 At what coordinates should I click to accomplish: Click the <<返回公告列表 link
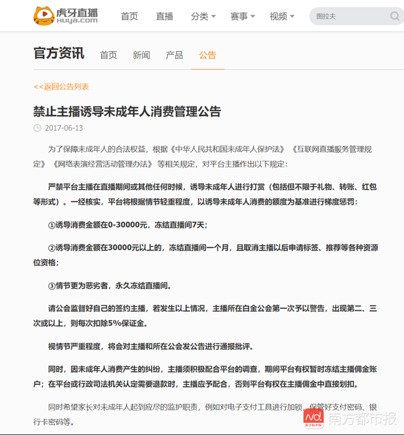tap(61, 87)
